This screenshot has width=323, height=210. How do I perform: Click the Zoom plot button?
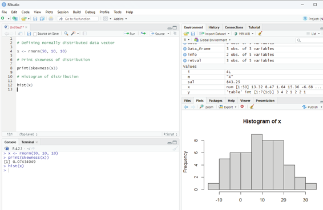point(207,107)
